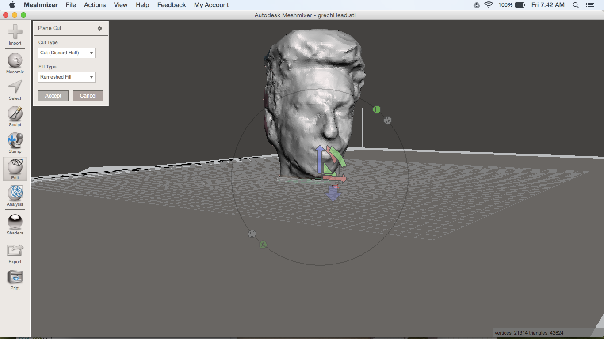Open the Feedback menu

(172, 5)
